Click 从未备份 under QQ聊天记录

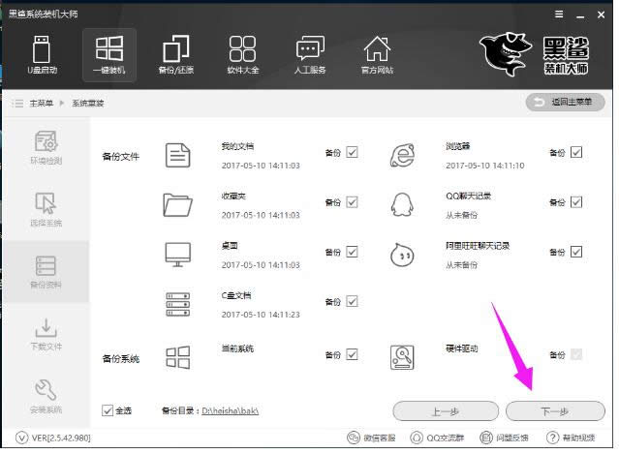tap(461, 215)
